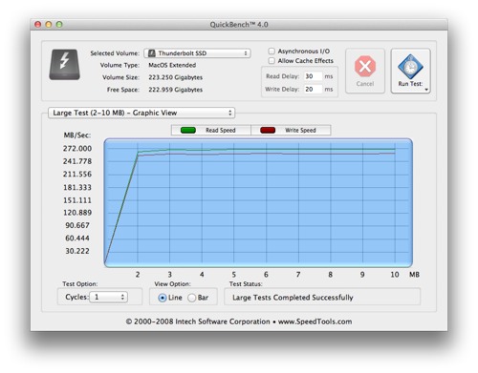Click the test status message text
Screen dimensions: 478x373
click(x=293, y=298)
